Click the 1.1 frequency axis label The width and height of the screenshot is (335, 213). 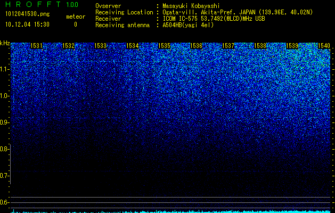5,69
